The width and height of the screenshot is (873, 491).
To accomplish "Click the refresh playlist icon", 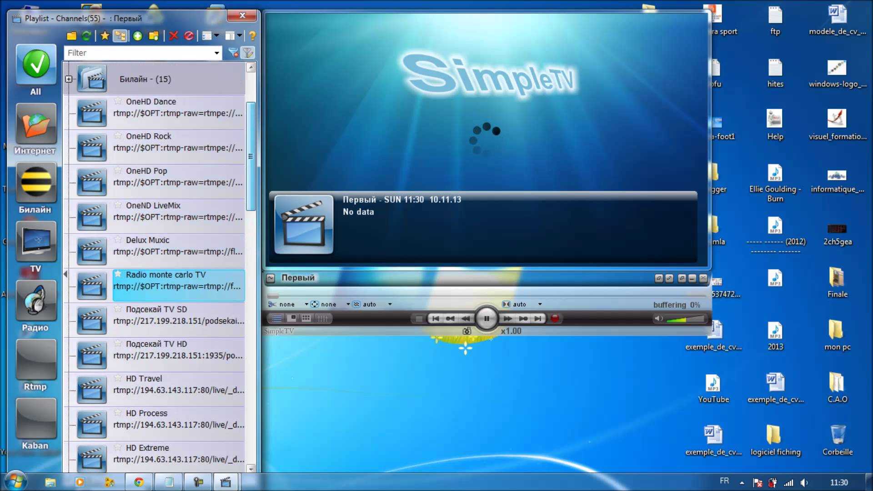I will point(86,35).
